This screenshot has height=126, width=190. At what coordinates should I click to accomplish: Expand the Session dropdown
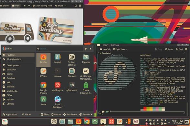pyautogui.click(x=86, y=114)
